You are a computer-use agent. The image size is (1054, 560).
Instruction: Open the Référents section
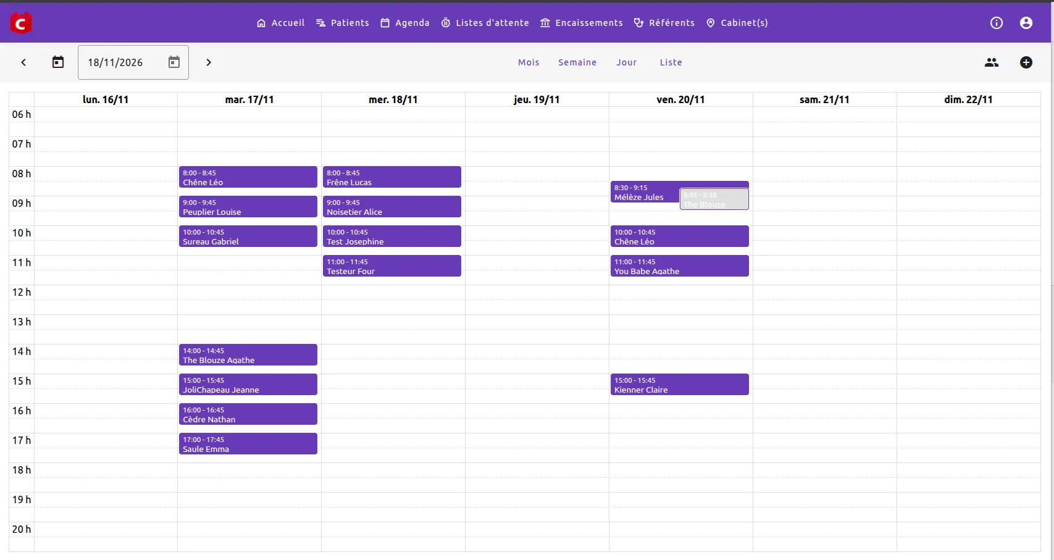(664, 23)
